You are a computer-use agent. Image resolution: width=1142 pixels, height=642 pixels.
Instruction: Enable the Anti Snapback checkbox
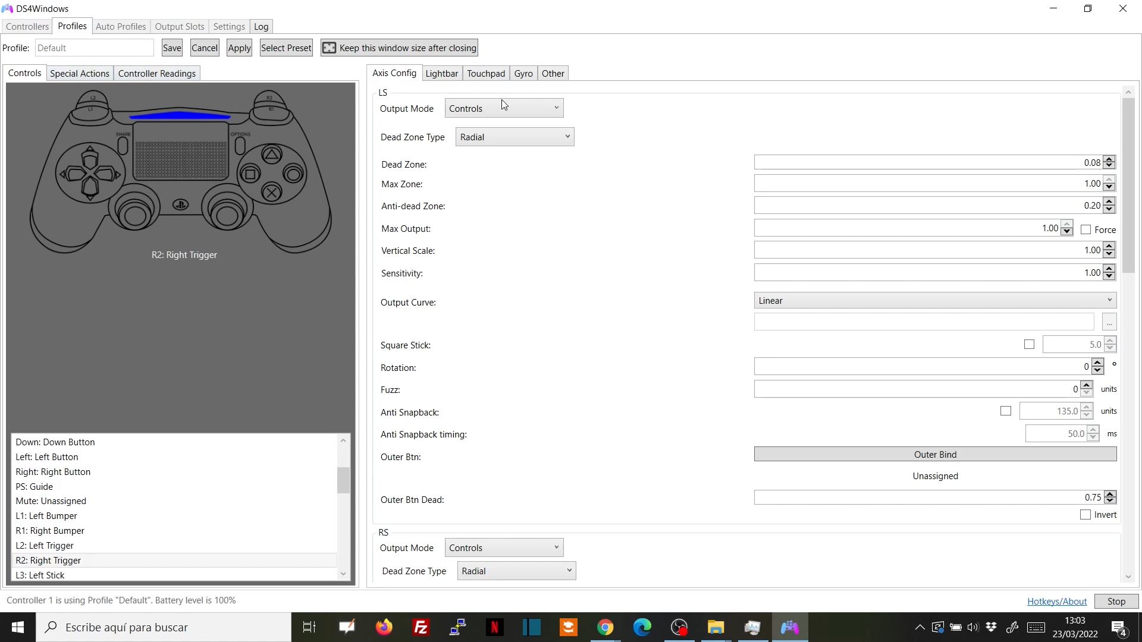(1006, 411)
